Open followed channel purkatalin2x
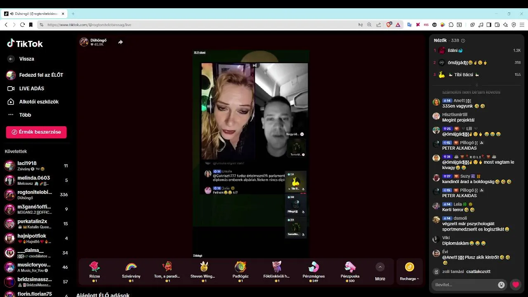This screenshot has width=528, height=297. tap(36, 224)
